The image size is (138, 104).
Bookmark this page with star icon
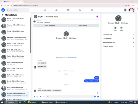(129, 6)
